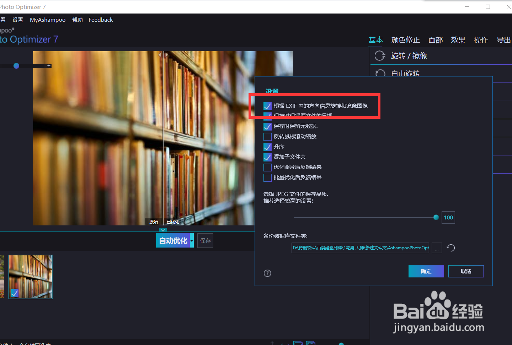Switch to the 颜色修正 tab
Image resolution: width=512 pixels, height=345 pixels.
405,40
